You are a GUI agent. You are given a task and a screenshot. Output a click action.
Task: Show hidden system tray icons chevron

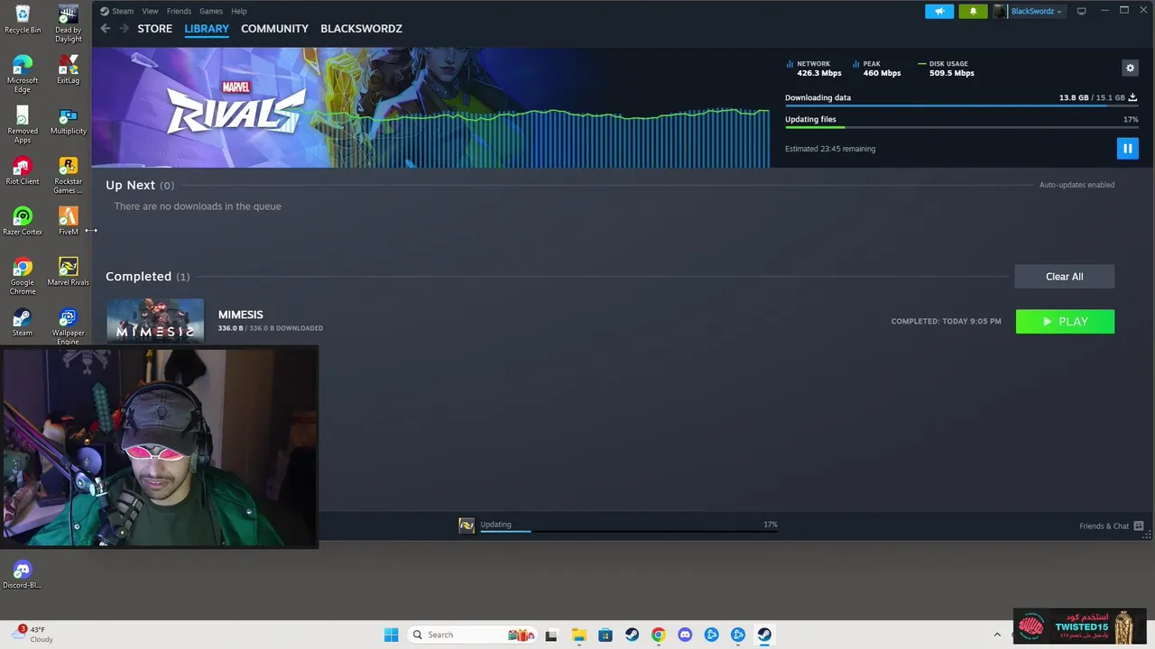click(x=997, y=635)
